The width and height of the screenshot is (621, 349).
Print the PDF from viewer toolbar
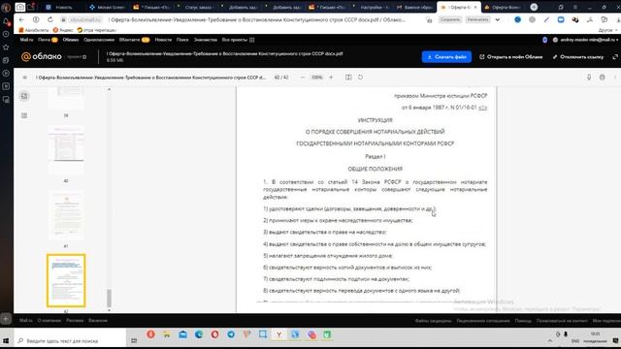602,78
